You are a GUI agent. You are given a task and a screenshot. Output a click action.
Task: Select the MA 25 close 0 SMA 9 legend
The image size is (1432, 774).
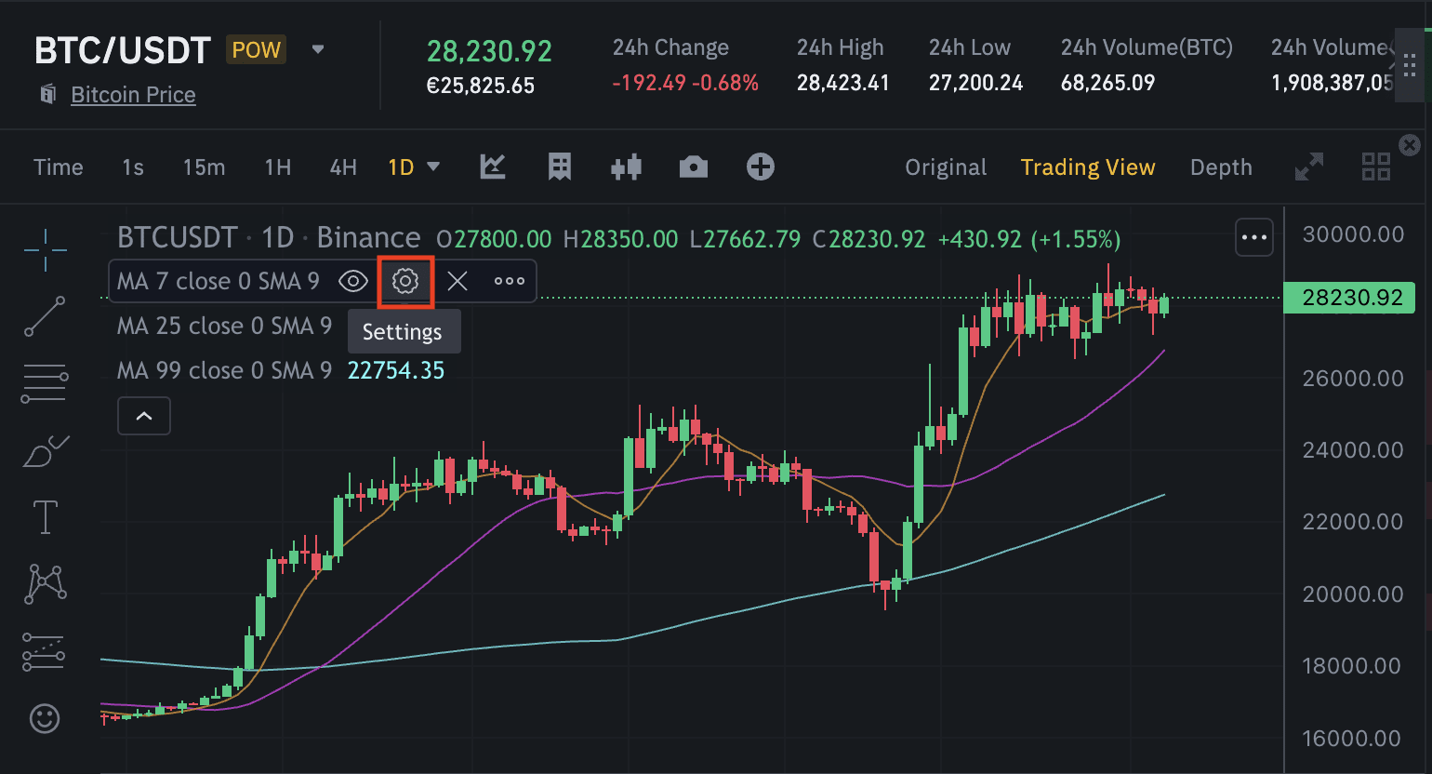(224, 326)
